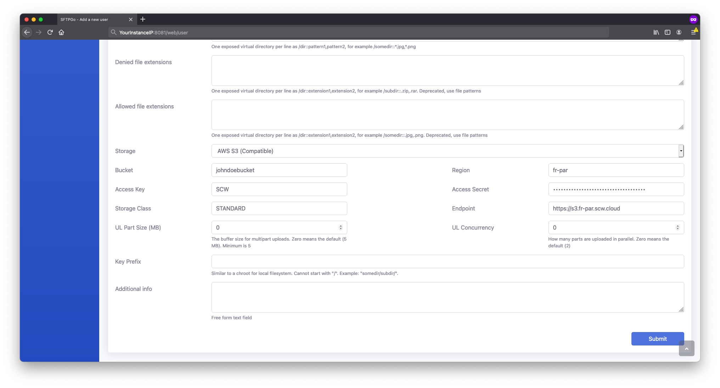Open the browser hamburger menu
This screenshot has width=720, height=388.
coord(693,32)
